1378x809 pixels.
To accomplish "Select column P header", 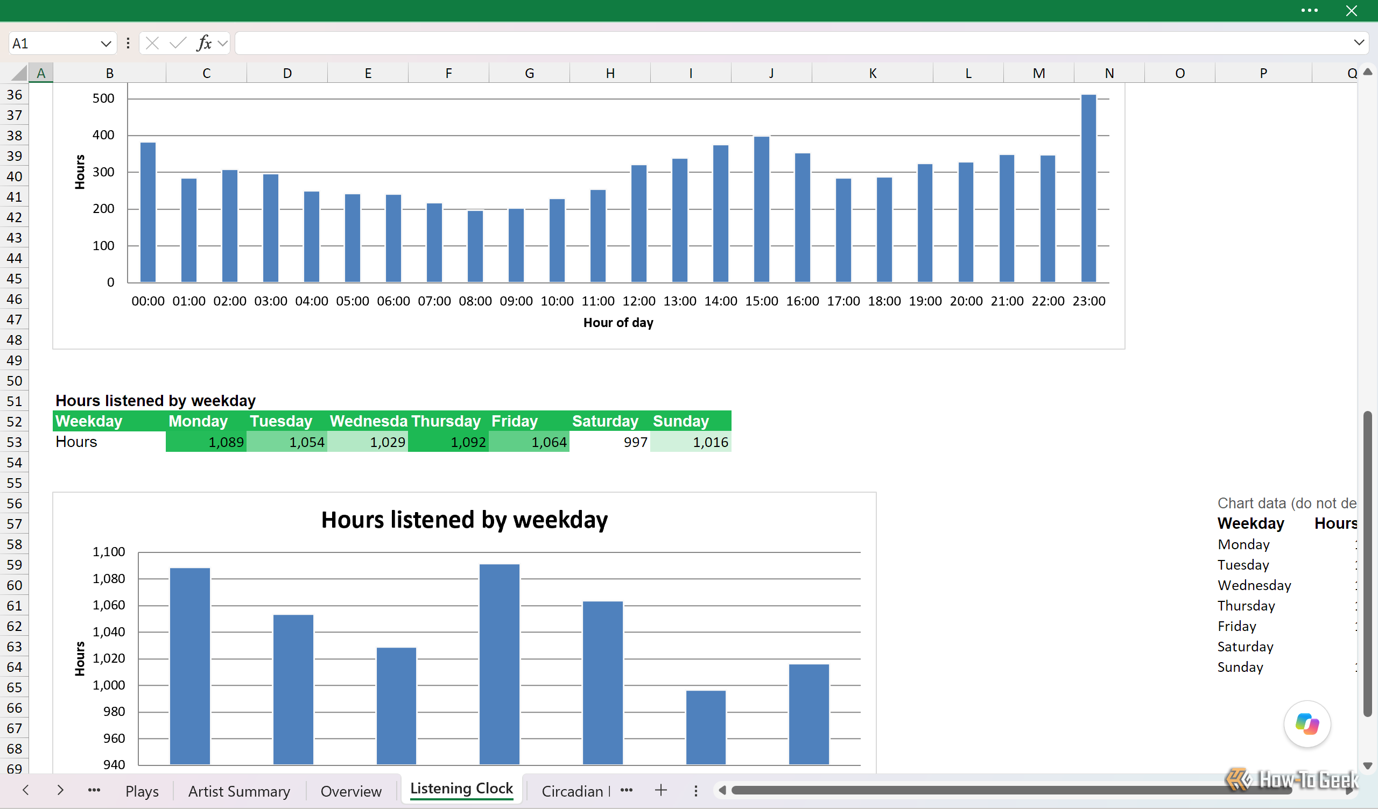I will tap(1263, 73).
